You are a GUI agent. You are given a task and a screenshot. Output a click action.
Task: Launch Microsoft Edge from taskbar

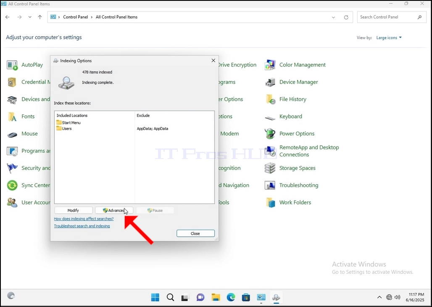(231, 297)
